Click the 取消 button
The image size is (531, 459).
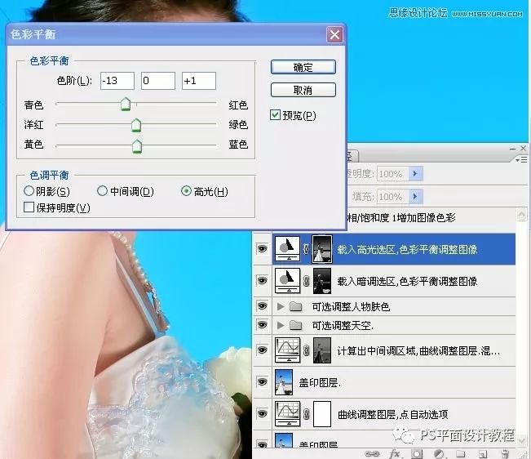coord(303,90)
